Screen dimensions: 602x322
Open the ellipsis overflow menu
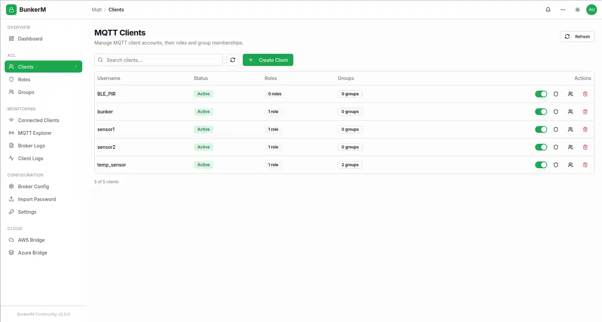pyautogui.click(x=563, y=10)
